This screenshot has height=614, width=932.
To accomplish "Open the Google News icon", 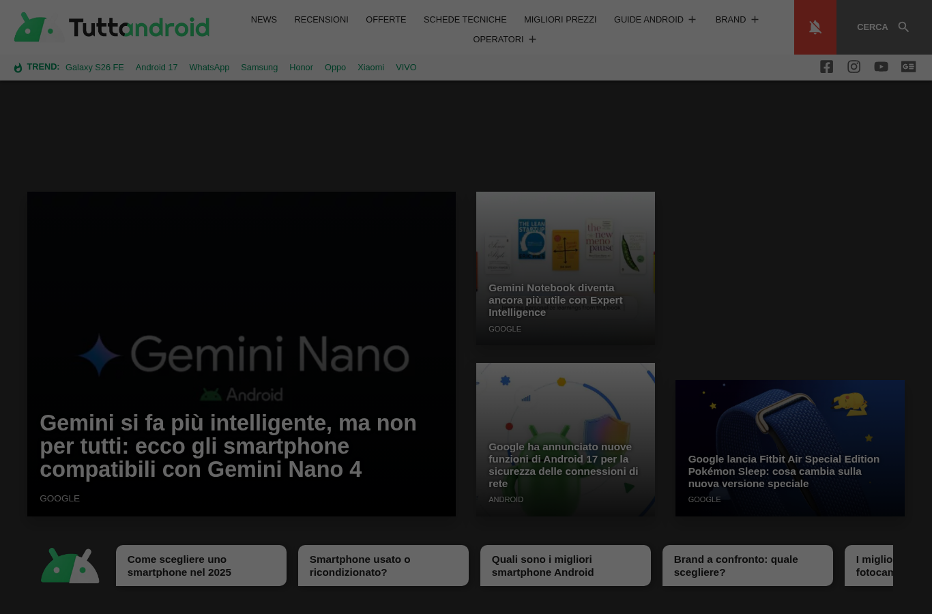I will (908, 67).
